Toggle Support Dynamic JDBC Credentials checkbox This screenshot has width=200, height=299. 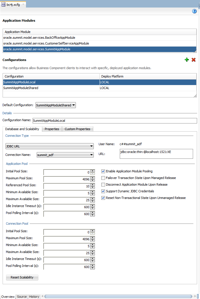pyautogui.click(x=103, y=191)
